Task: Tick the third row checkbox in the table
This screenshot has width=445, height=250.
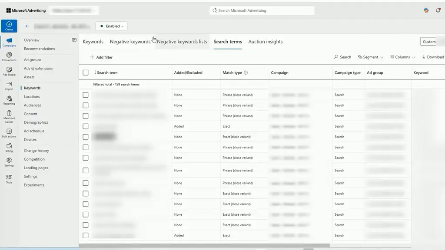Action: (x=86, y=116)
